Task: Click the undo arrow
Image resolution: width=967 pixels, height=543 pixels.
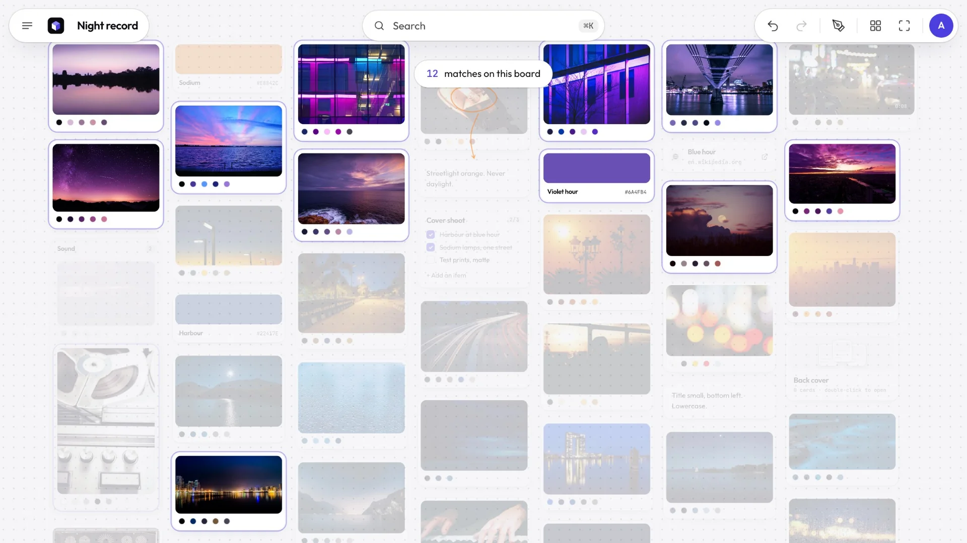Action: [x=773, y=26]
